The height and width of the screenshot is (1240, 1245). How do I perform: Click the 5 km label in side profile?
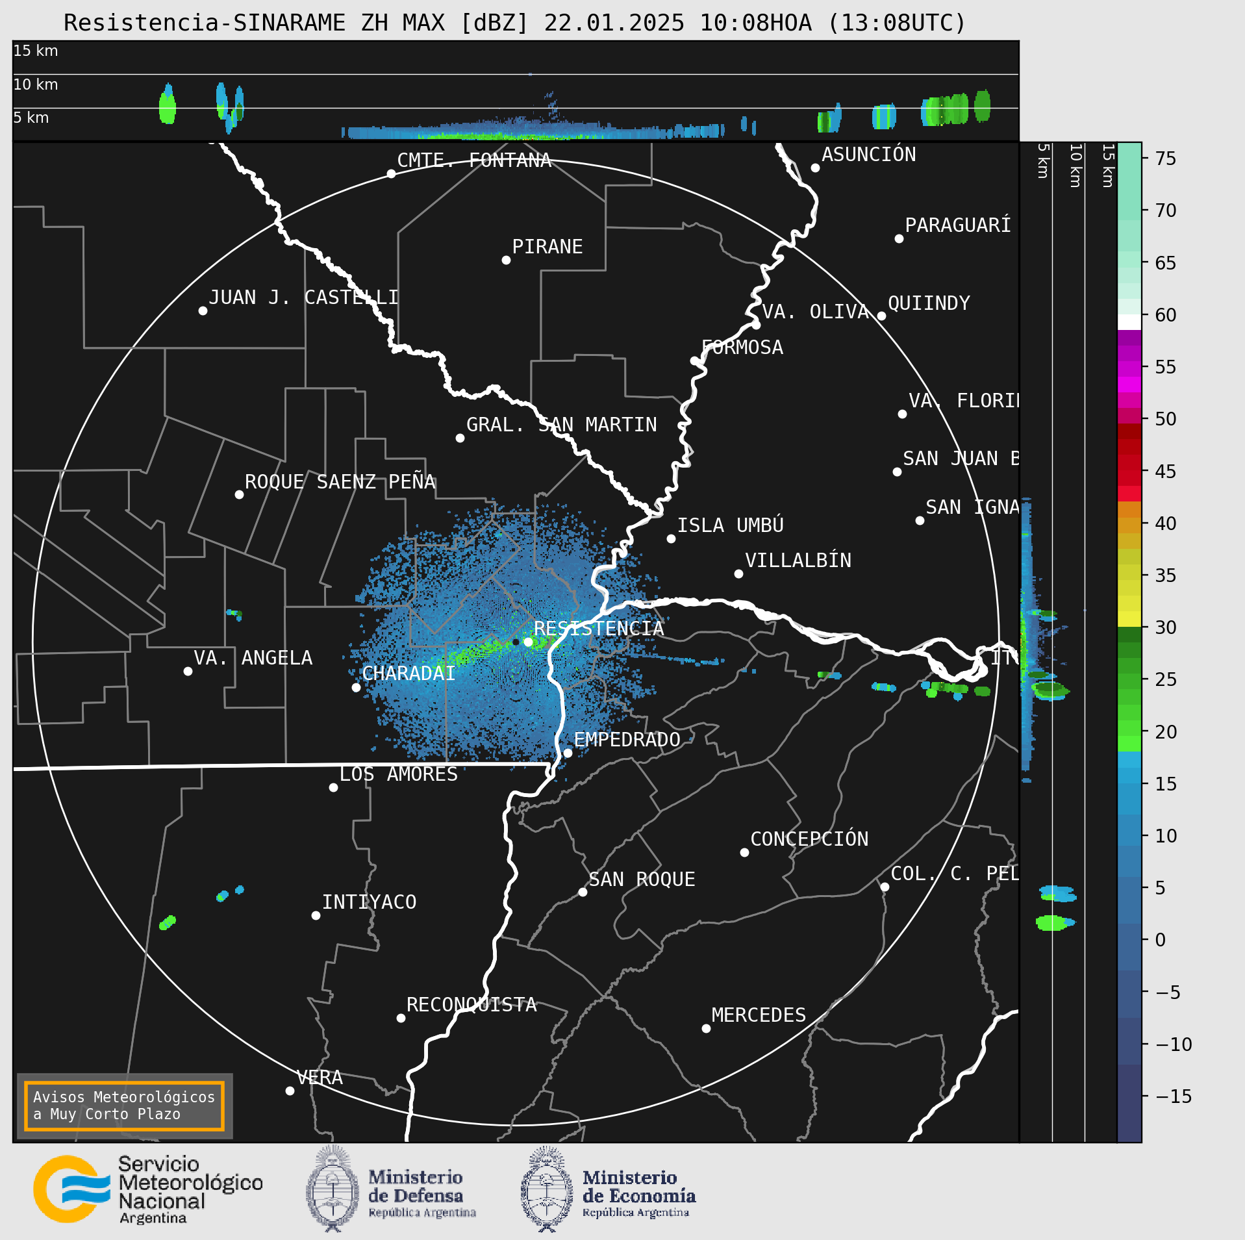click(x=1042, y=160)
